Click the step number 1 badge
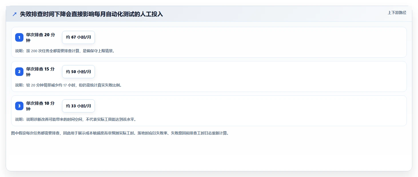418x177 pixels. [x=19, y=37]
